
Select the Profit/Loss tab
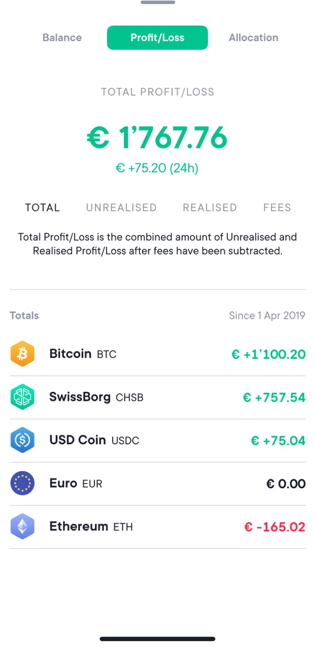click(157, 37)
